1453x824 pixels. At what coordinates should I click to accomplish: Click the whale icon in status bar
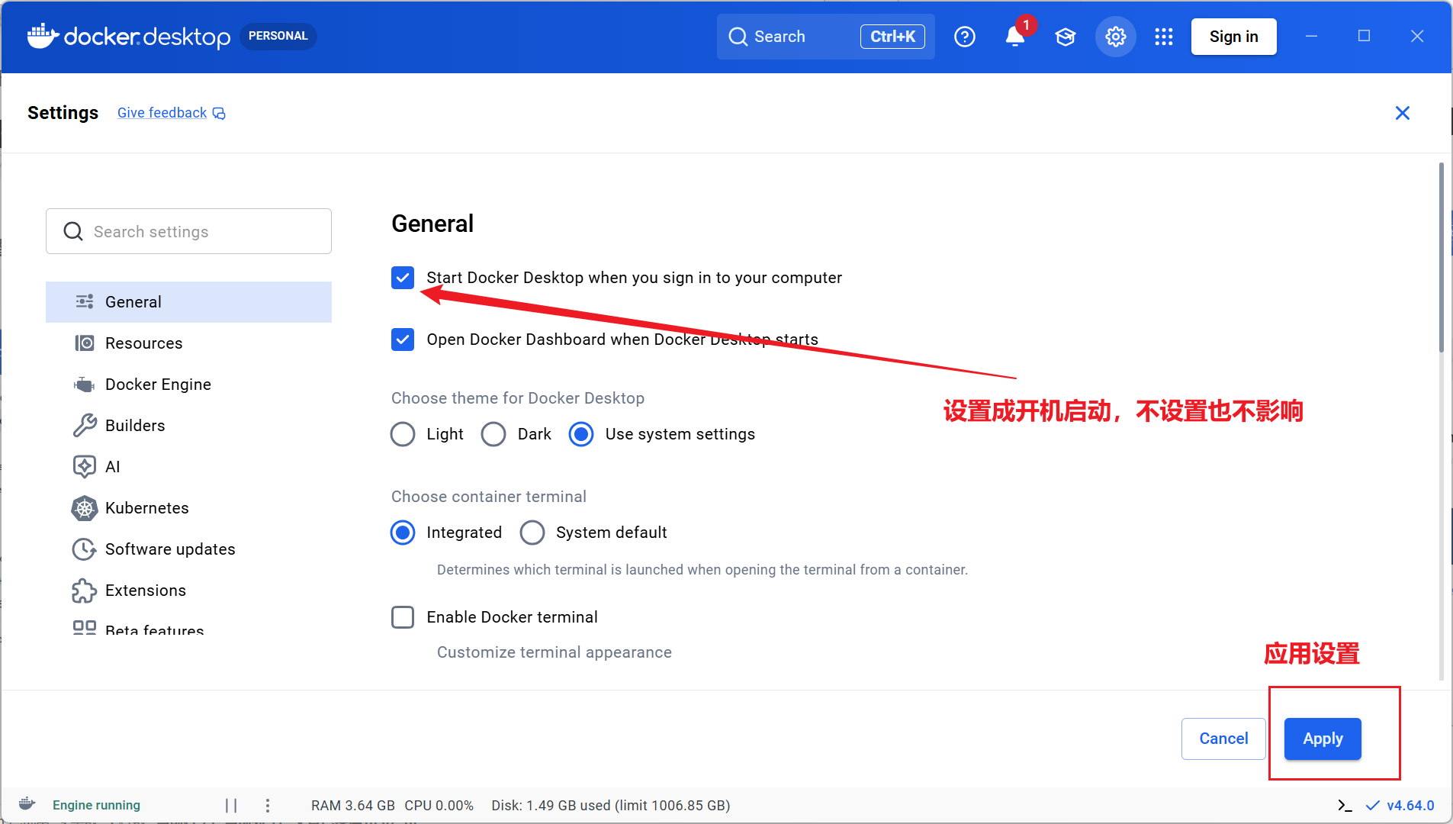(27, 804)
